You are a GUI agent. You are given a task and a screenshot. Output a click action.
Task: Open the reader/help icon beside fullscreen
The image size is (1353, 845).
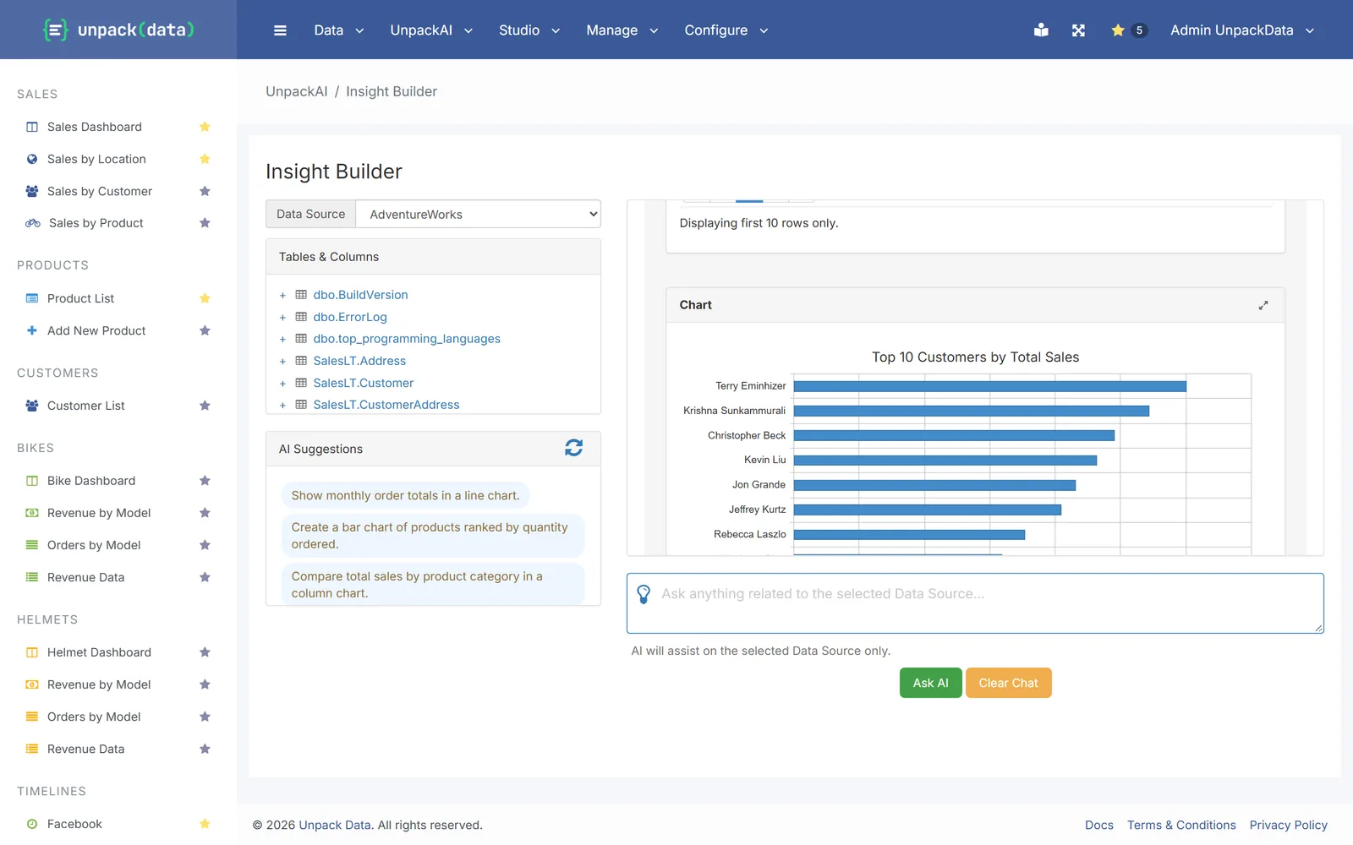(1041, 30)
